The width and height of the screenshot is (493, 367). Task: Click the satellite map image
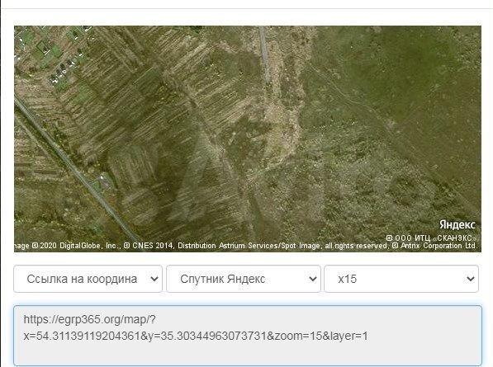click(248, 139)
